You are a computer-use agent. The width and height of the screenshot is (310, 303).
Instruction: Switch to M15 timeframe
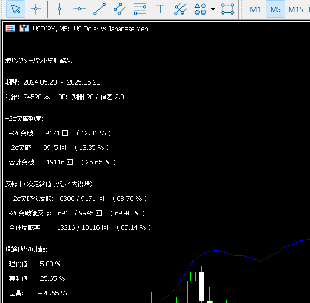[295, 9]
